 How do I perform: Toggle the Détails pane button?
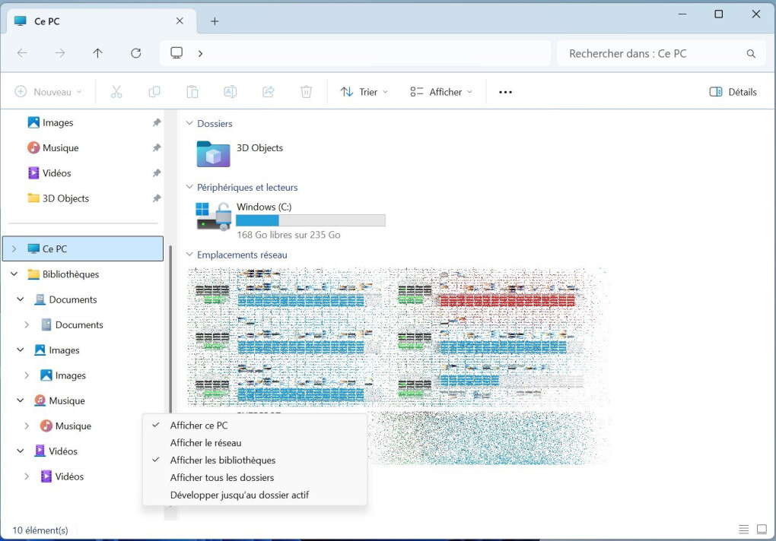(x=733, y=92)
